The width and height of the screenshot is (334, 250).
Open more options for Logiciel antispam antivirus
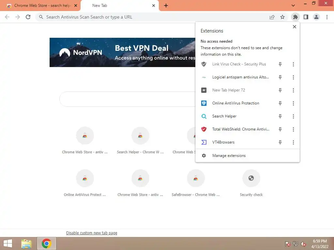293,77
